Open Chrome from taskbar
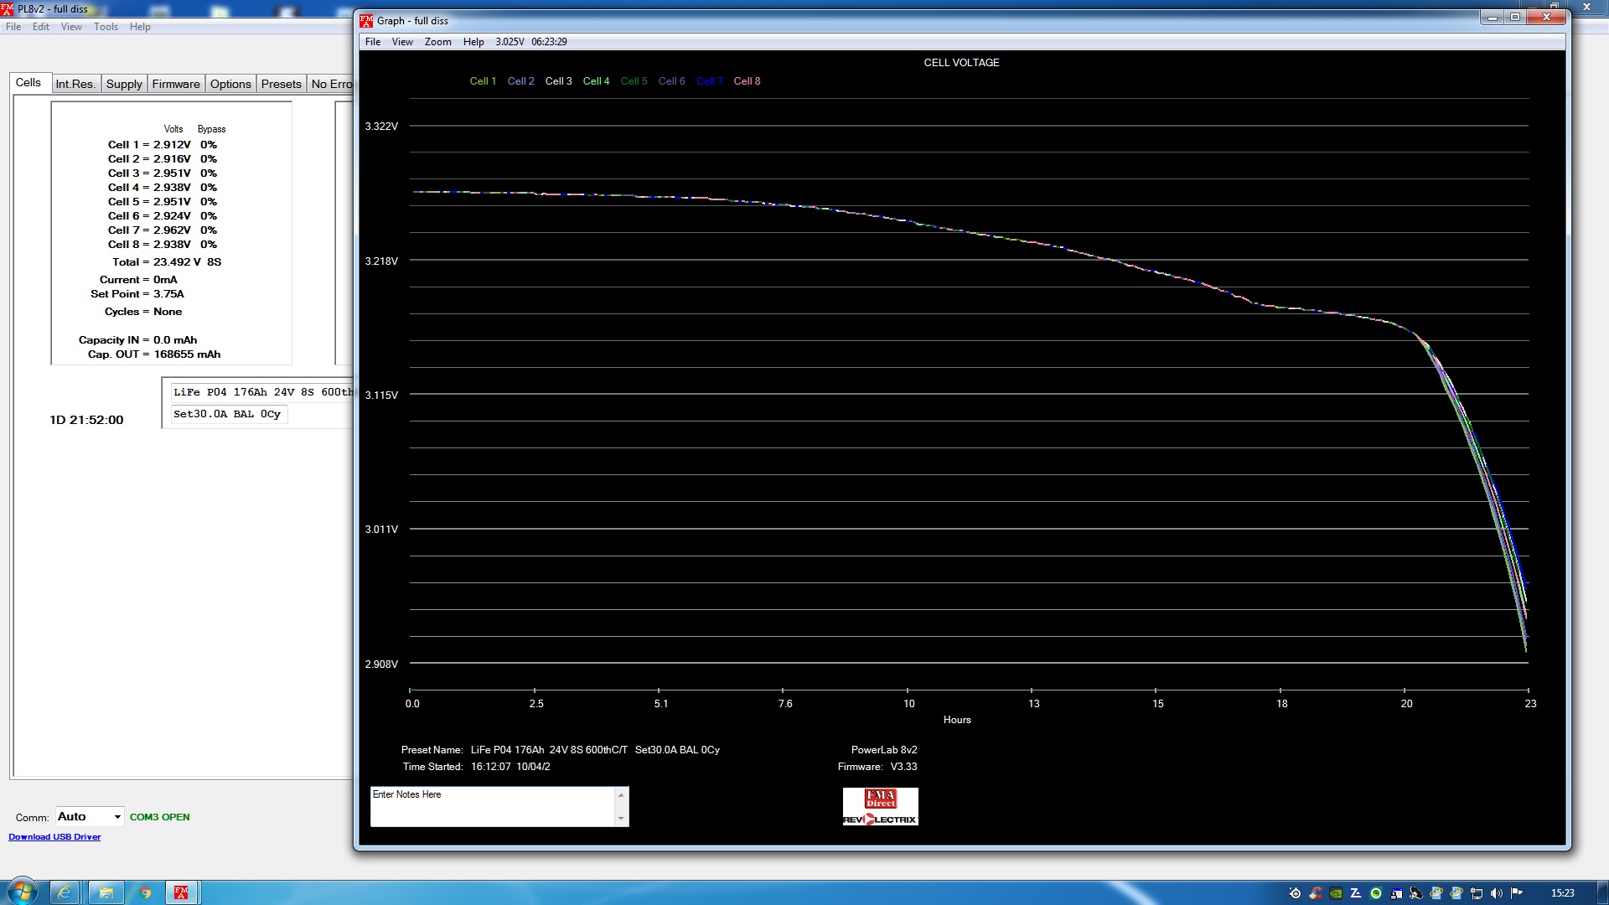The width and height of the screenshot is (1609, 905). coord(145,892)
